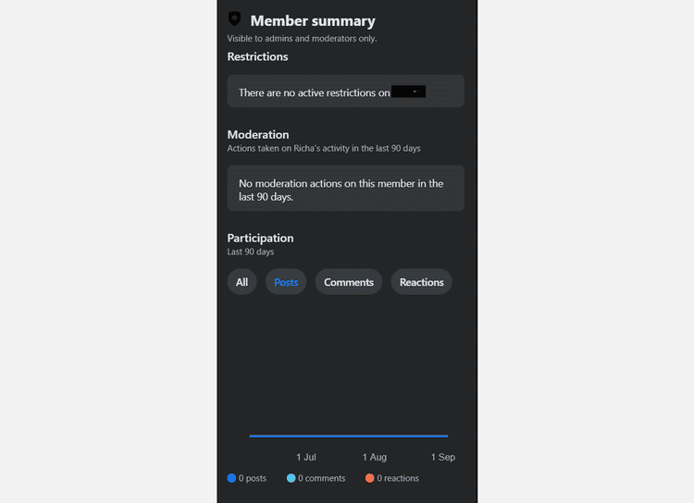Click the blue 0 posts legend dot
Screen dimensions: 694x503
click(x=231, y=478)
